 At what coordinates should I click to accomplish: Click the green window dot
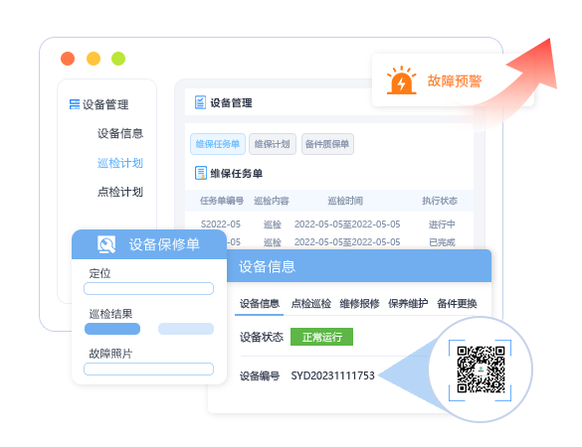(118, 59)
